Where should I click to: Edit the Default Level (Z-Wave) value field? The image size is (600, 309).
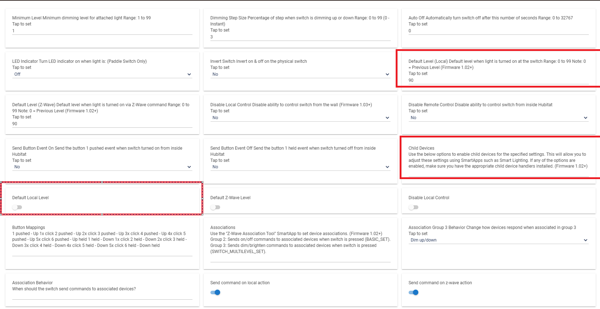click(102, 124)
